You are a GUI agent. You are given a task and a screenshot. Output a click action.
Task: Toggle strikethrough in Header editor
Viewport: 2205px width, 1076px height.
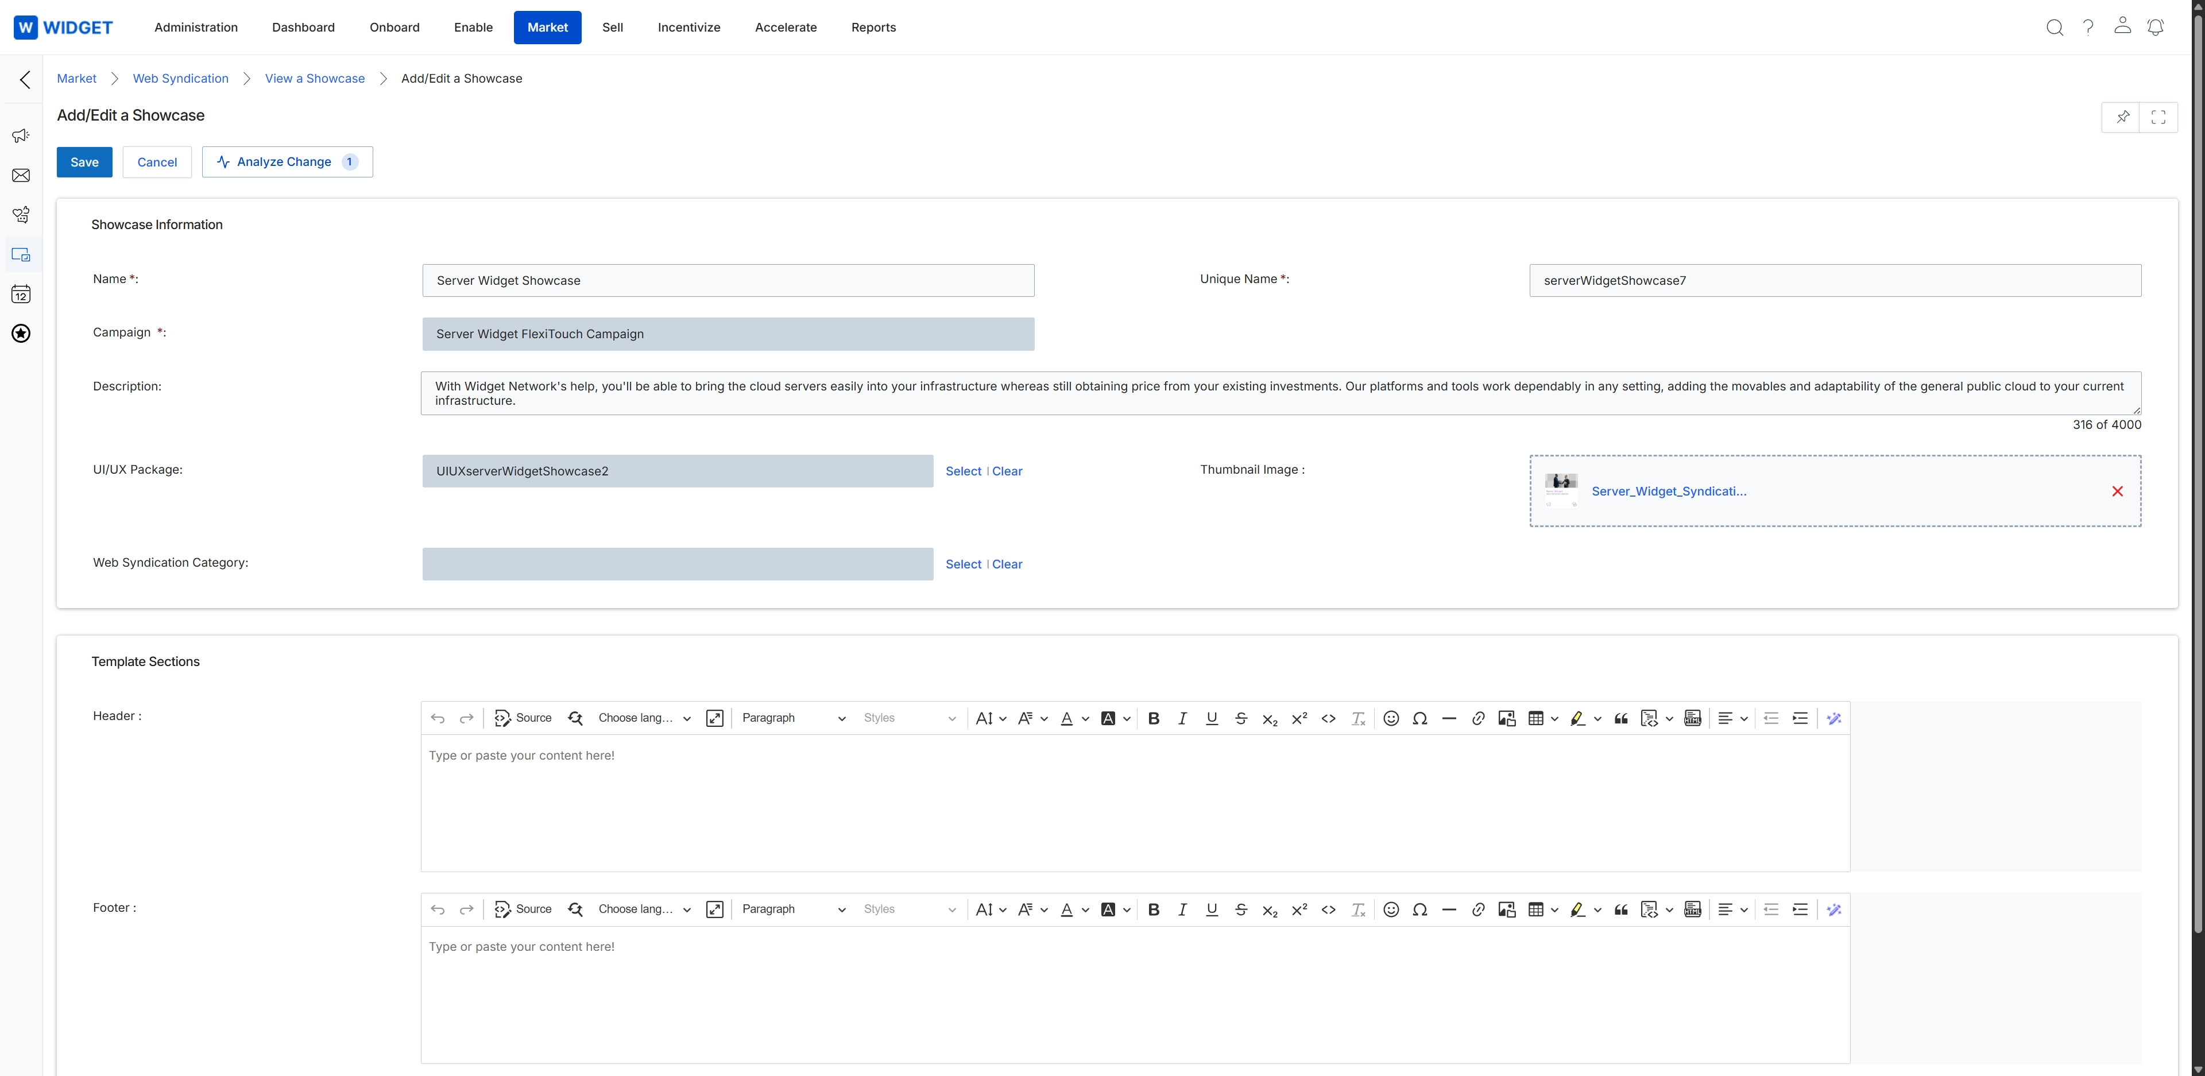[x=1241, y=718]
